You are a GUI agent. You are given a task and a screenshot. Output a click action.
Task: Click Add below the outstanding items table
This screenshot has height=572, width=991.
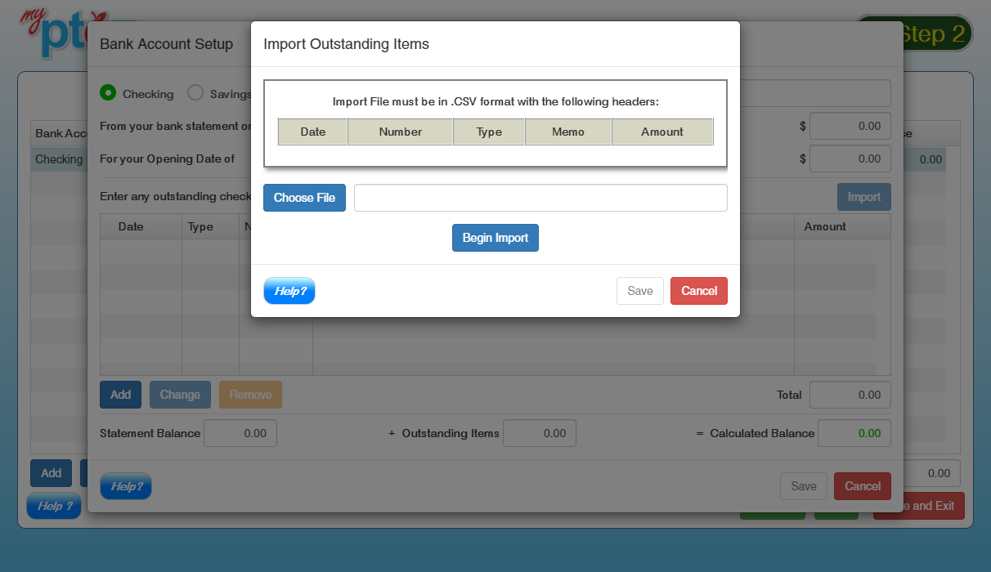click(x=120, y=395)
